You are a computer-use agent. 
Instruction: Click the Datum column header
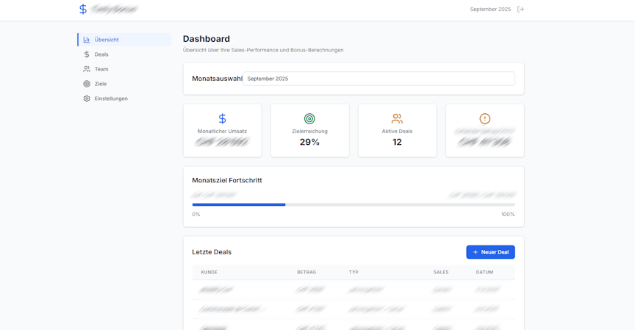coord(484,272)
